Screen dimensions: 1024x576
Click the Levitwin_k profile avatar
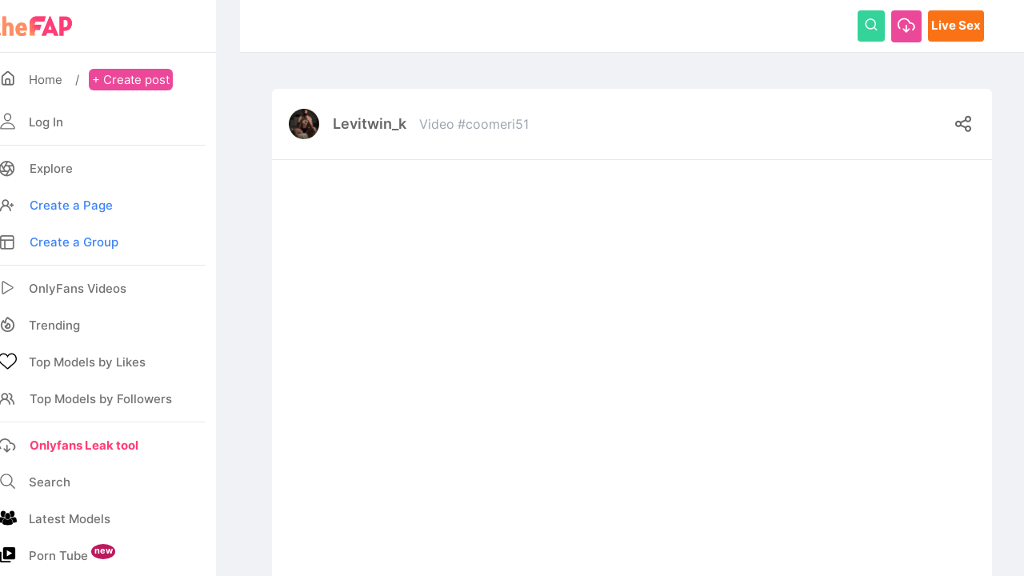click(304, 124)
